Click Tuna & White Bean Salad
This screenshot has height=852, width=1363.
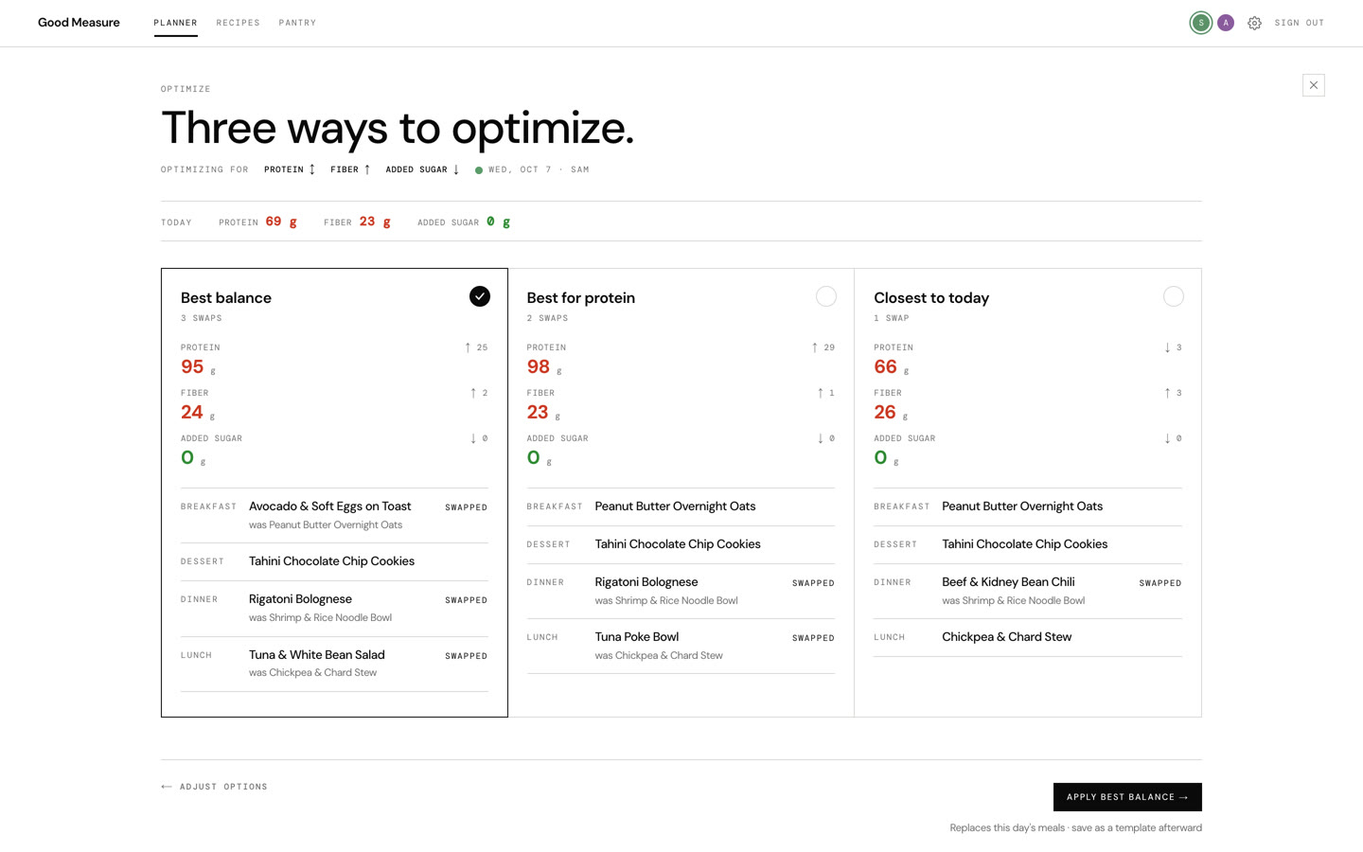(316, 654)
